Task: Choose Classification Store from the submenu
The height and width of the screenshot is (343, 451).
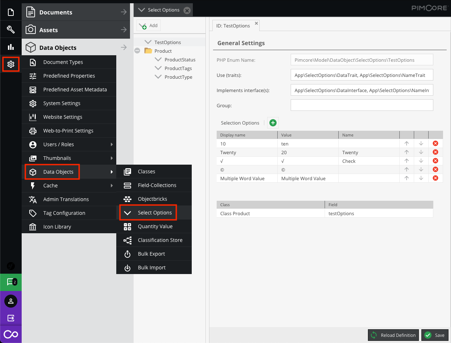Action: click(154, 240)
